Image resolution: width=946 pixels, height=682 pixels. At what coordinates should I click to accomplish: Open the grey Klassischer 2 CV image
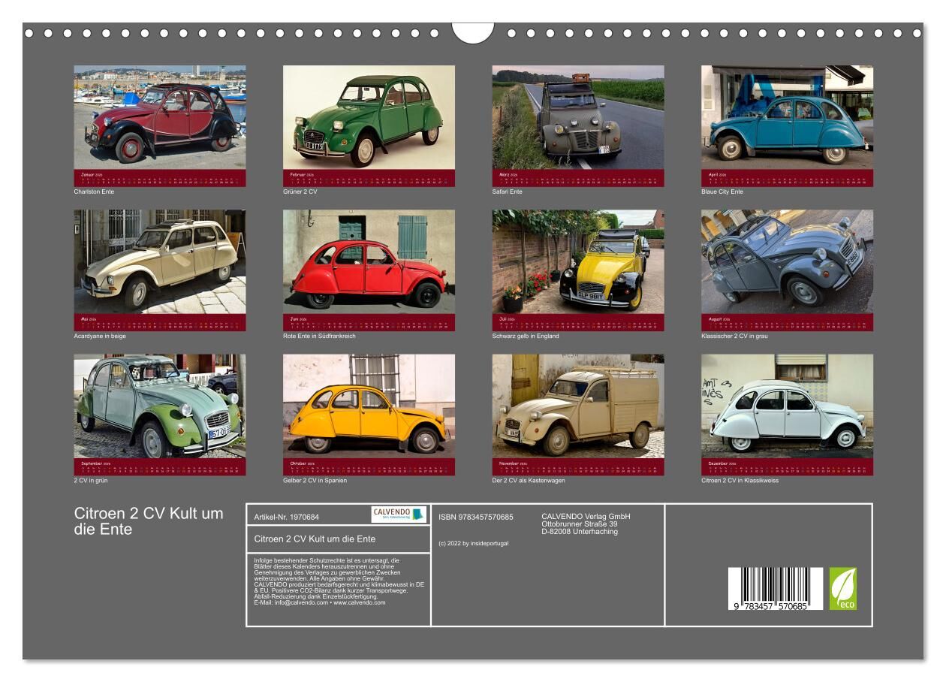[x=787, y=261]
